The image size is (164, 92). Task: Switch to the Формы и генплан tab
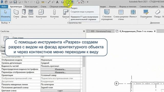pyautogui.click(x=128, y=7)
